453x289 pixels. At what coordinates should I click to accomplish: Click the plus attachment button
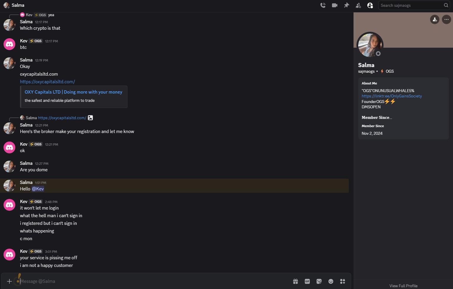point(9,281)
